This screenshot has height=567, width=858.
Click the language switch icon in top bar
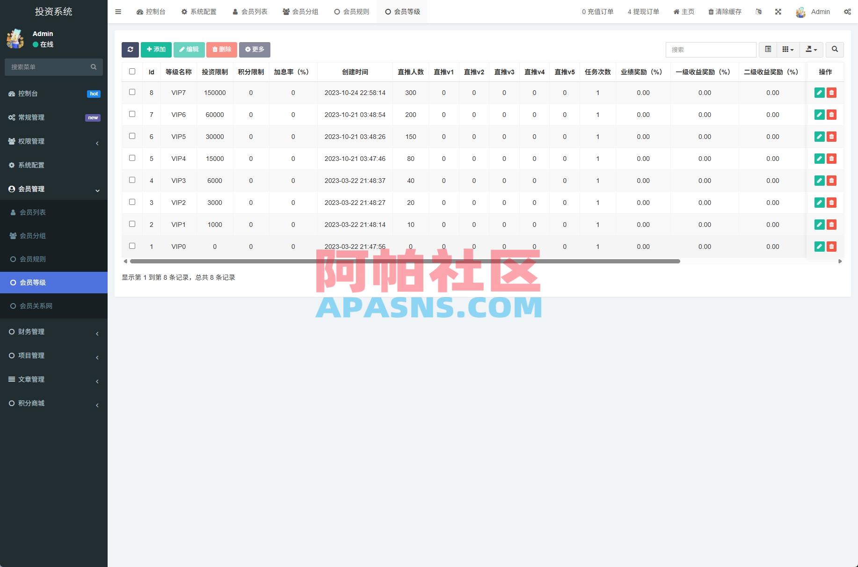[x=759, y=11]
